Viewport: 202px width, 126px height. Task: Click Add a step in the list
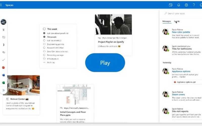point(51,62)
